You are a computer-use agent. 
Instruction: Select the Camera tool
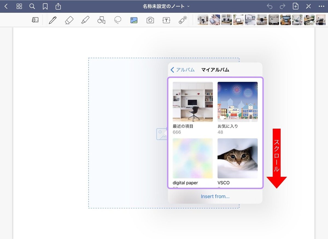coord(150,20)
